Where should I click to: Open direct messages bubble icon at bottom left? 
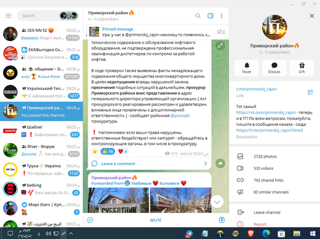tap(90, 220)
